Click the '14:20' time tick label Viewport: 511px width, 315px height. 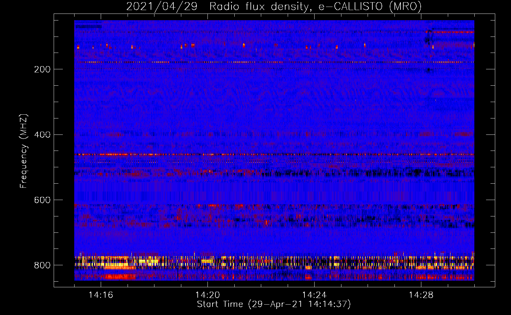pyautogui.click(x=207, y=295)
